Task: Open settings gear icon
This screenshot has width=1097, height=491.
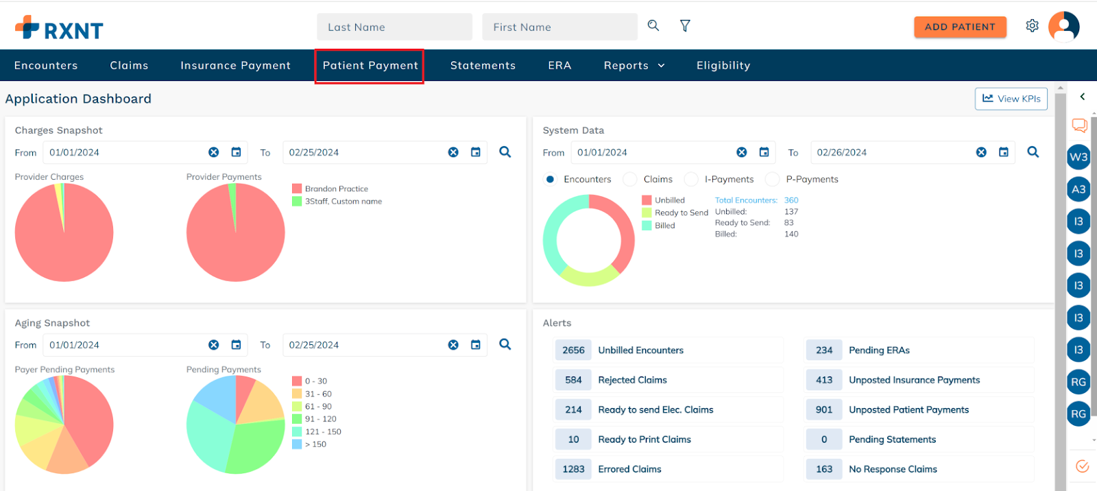Action: tap(1032, 26)
